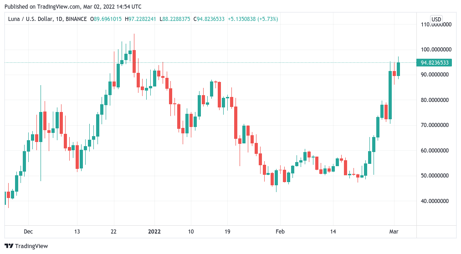
Task: Click the 40.0000000 price scale label
Action: [436, 201]
